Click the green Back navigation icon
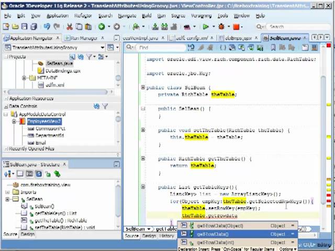 [102, 27]
